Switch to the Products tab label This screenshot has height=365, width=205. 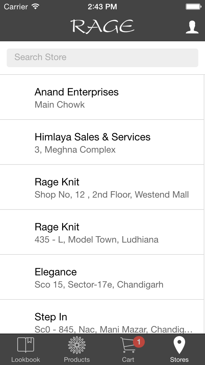pyautogui.click(x=77, y=360)
